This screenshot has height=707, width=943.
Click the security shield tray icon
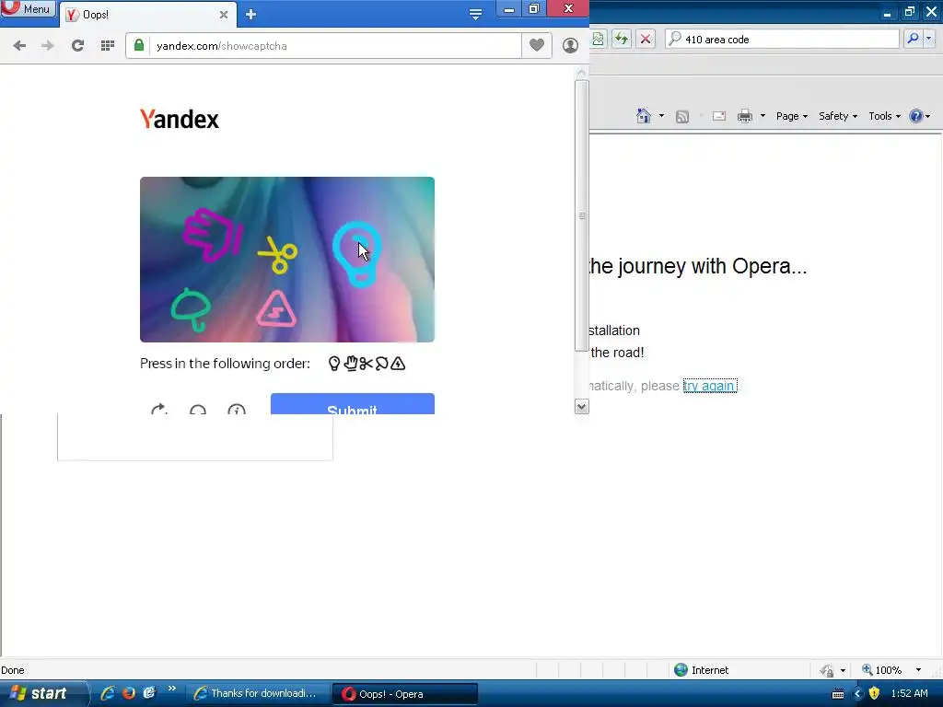pos(875,693)
